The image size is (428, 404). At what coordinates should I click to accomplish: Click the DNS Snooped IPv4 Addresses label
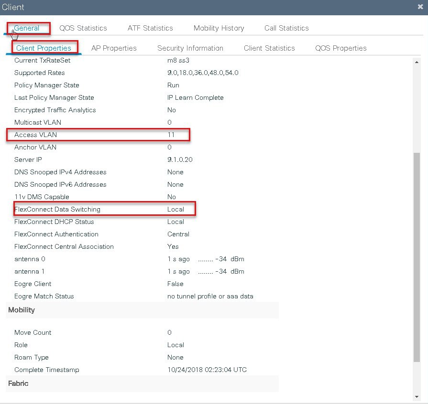click(x=60, y=172)
